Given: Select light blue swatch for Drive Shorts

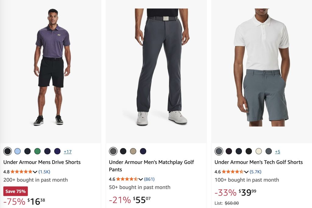Looking at the screenshot, I should [18, 151].
